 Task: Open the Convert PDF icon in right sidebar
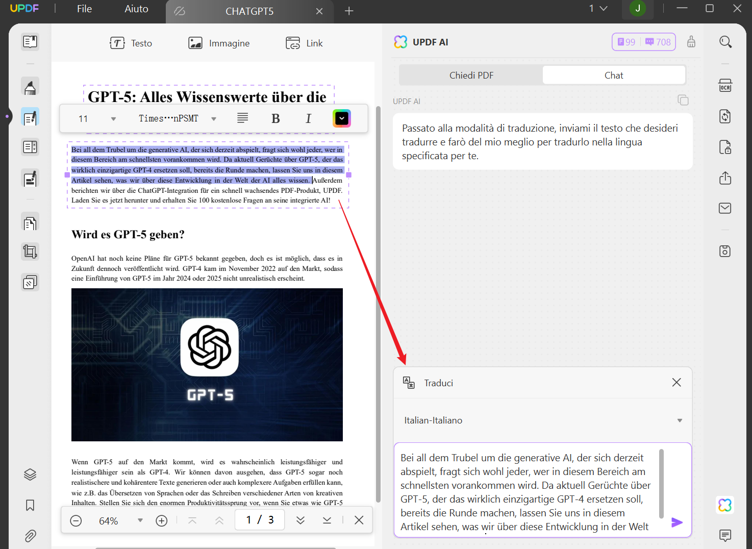[x=725, y=116]
